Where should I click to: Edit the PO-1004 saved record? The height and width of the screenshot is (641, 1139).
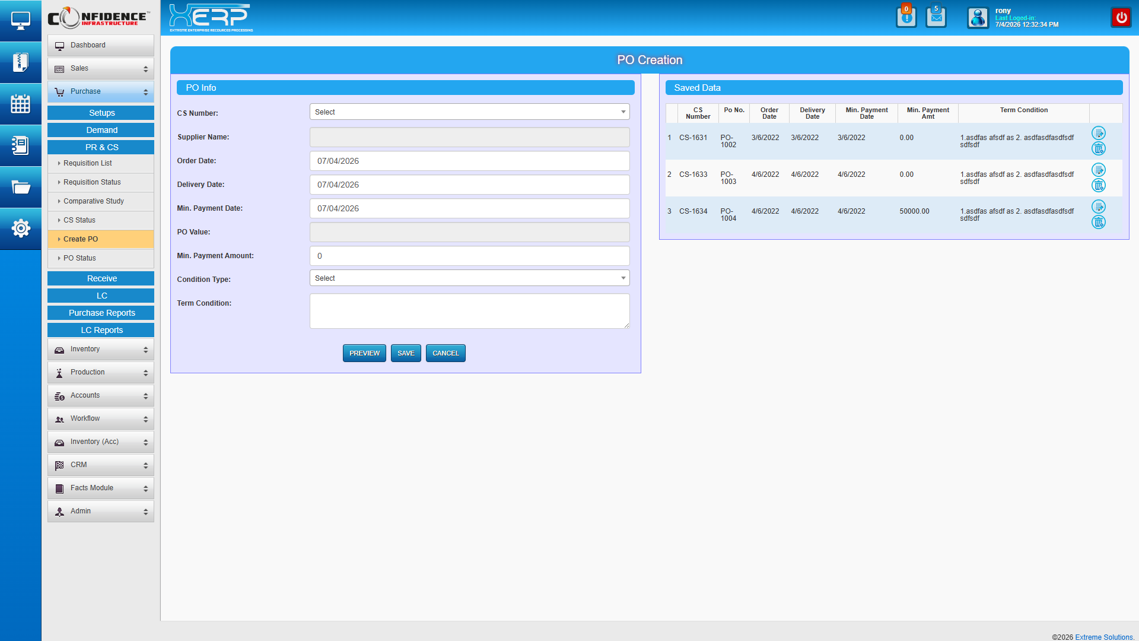1099,206
